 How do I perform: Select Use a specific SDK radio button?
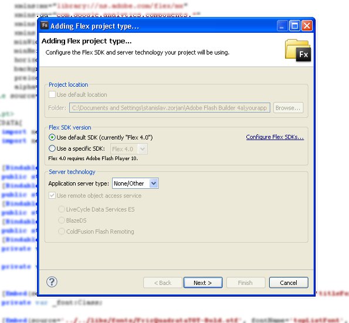tap(52, 148)
